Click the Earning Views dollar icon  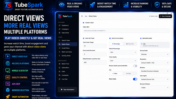[59, 56]
